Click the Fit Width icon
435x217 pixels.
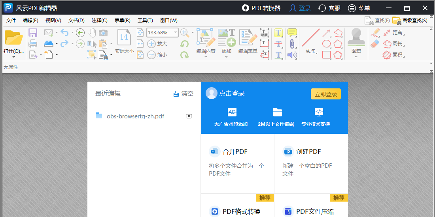[140, 44]
